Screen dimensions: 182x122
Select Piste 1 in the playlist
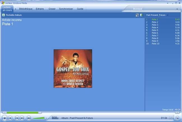click(163, 19)
